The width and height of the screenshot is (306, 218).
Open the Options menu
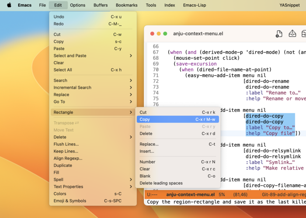pyautogui.click(x=78, y=5)
